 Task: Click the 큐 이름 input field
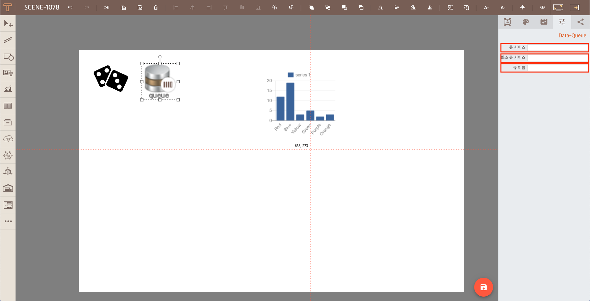[558, 68]
